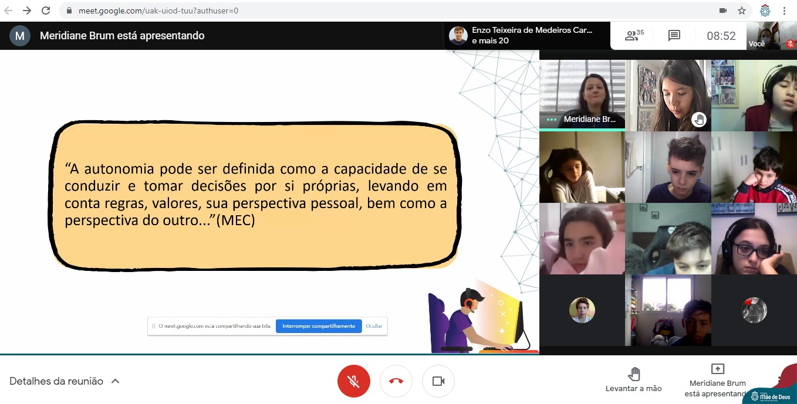Click the red hang up call icon
The image size is (797, 404).
pyautogui.click(x=396, y=381)
